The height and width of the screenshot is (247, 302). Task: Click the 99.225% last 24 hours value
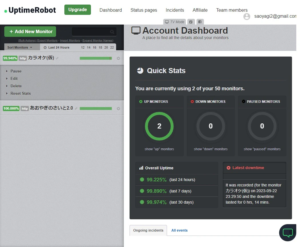coord(156,180)
